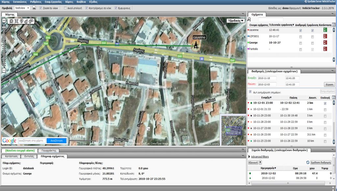Click the red status icon for George

[325, 42]
